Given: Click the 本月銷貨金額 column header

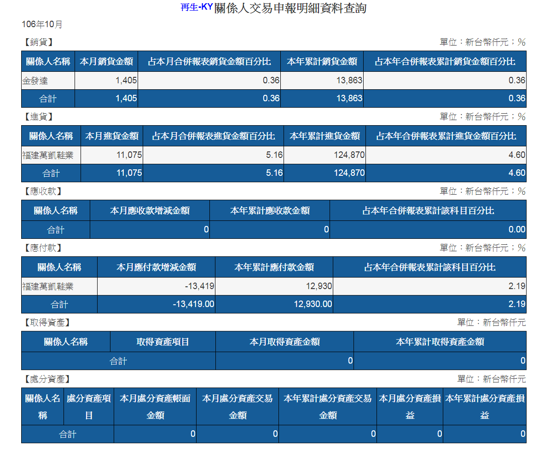Looking at the screenshot, I should [x=106, y=62].
